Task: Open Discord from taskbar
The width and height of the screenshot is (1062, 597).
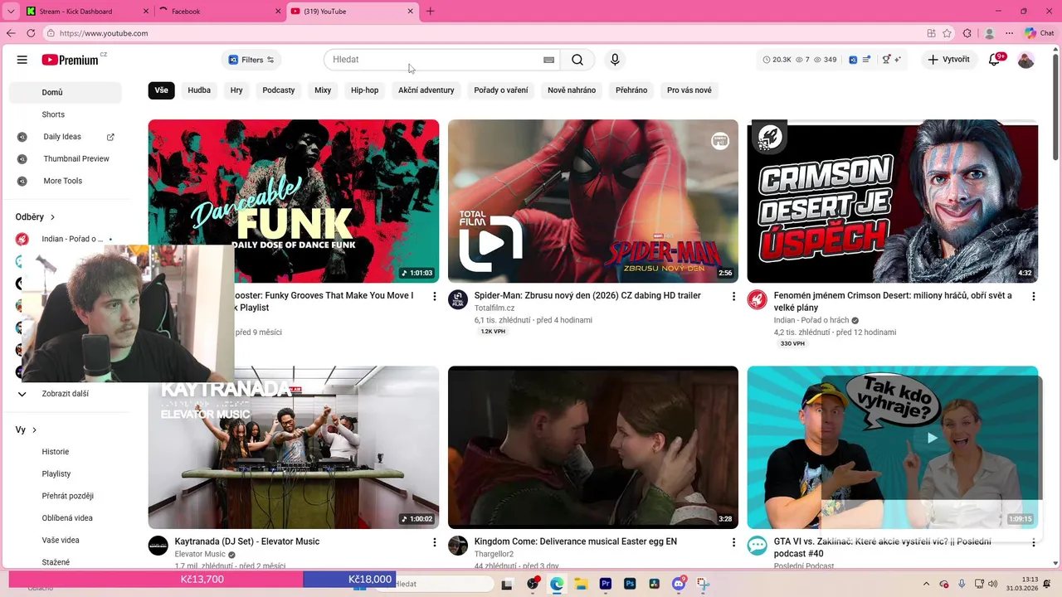Action: 679,584
